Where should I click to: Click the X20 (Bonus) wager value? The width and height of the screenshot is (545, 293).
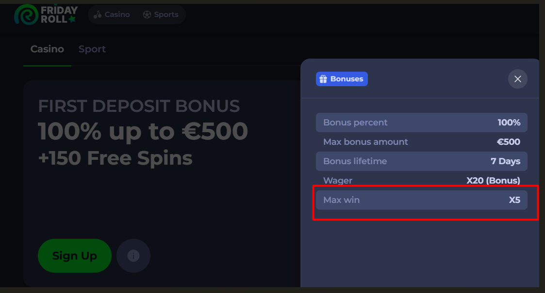click(x=493, y=181)
